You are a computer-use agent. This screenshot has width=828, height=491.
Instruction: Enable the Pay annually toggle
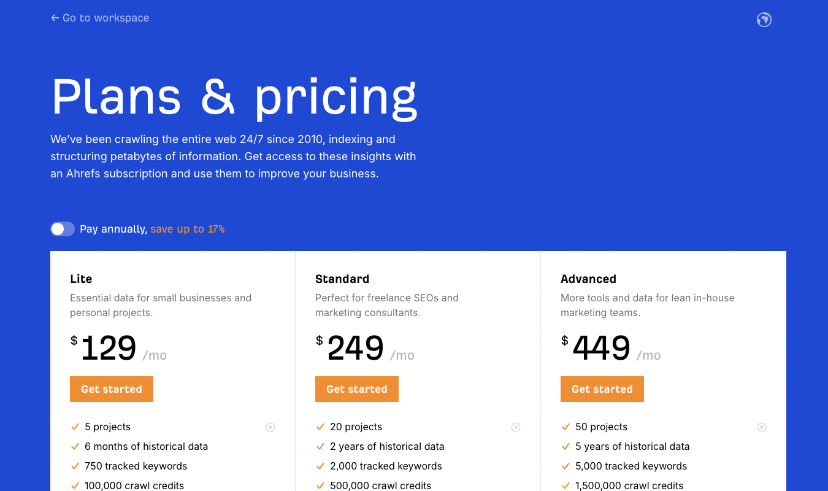coord(62,228)
